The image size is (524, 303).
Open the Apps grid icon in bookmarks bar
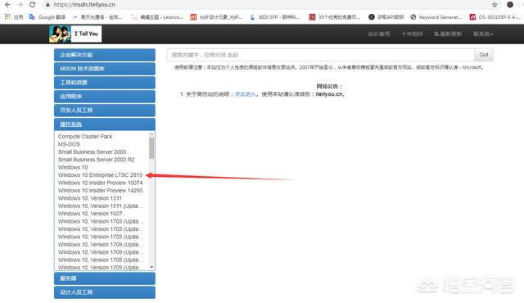pyautogui.click(x=7, y=16)
